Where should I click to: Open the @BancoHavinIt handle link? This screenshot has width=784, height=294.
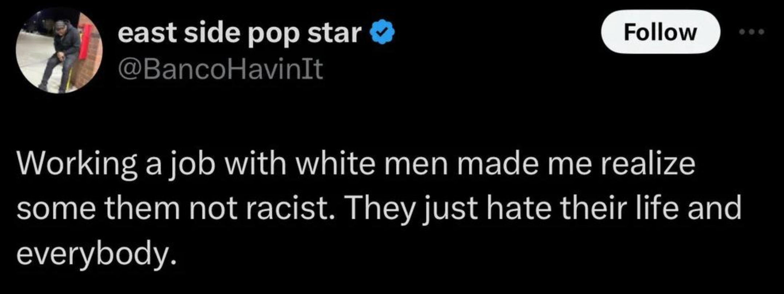[220, 69]
